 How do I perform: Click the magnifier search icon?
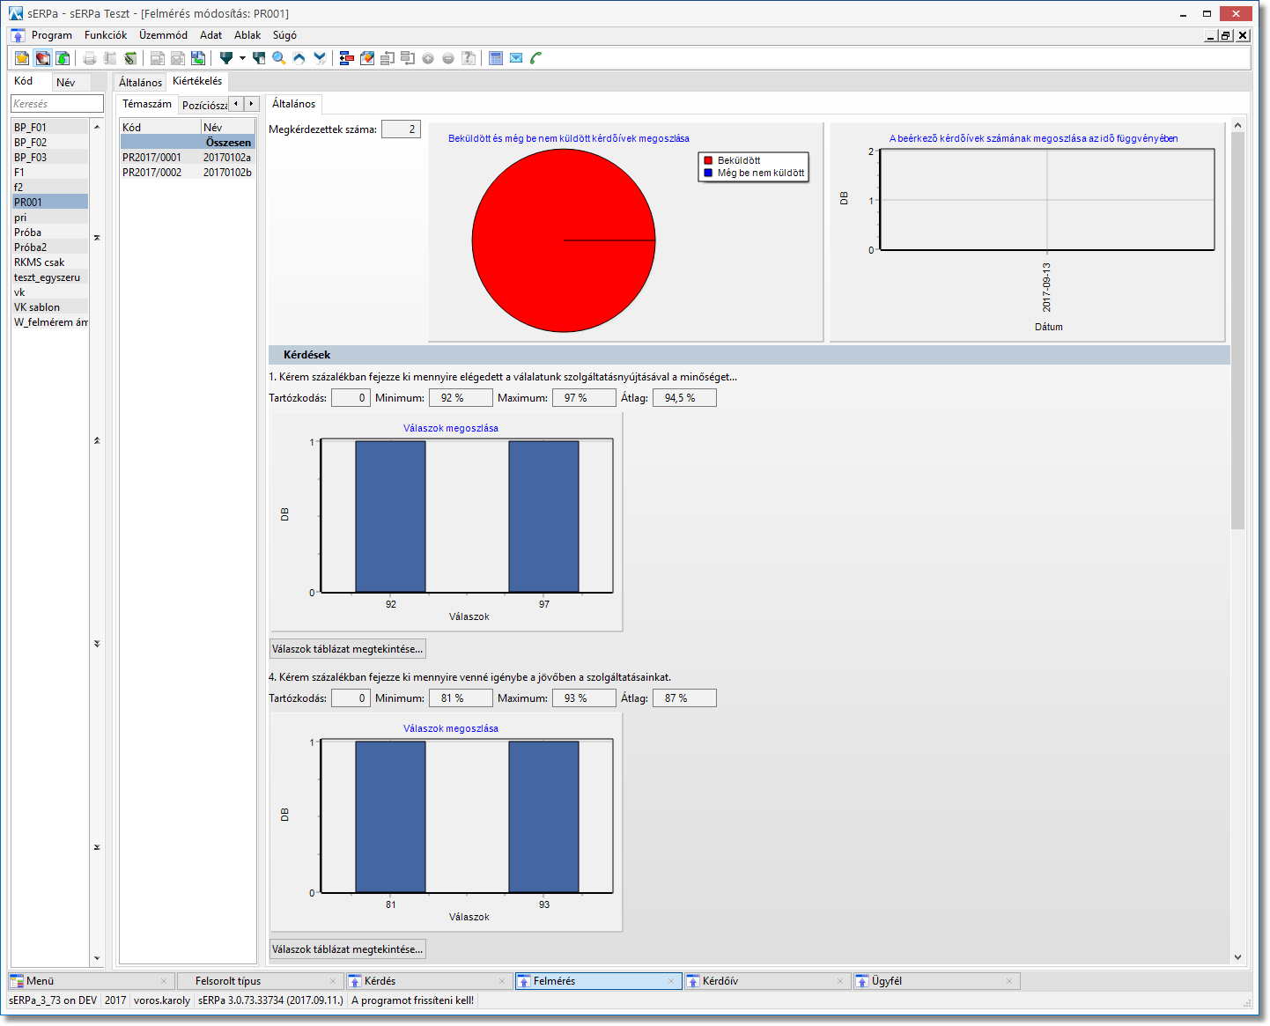point(279,58)
